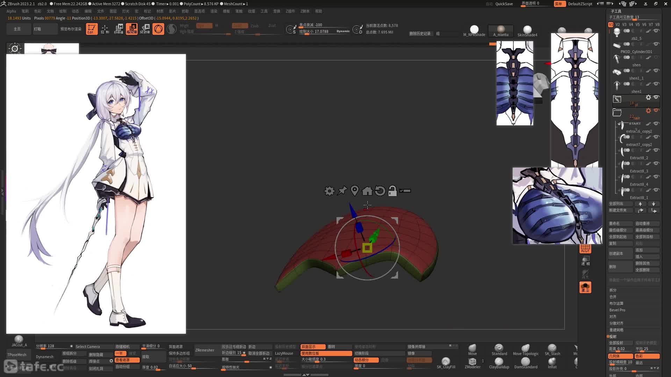
Task: Toggle double-sided display (双面显示)
Action: (313, 347)
